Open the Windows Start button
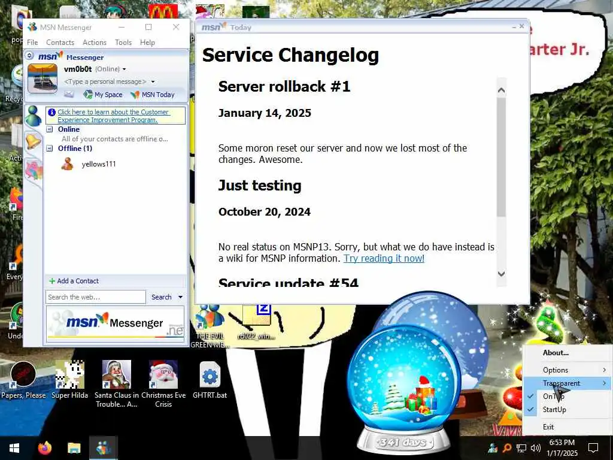 point(14,448)
